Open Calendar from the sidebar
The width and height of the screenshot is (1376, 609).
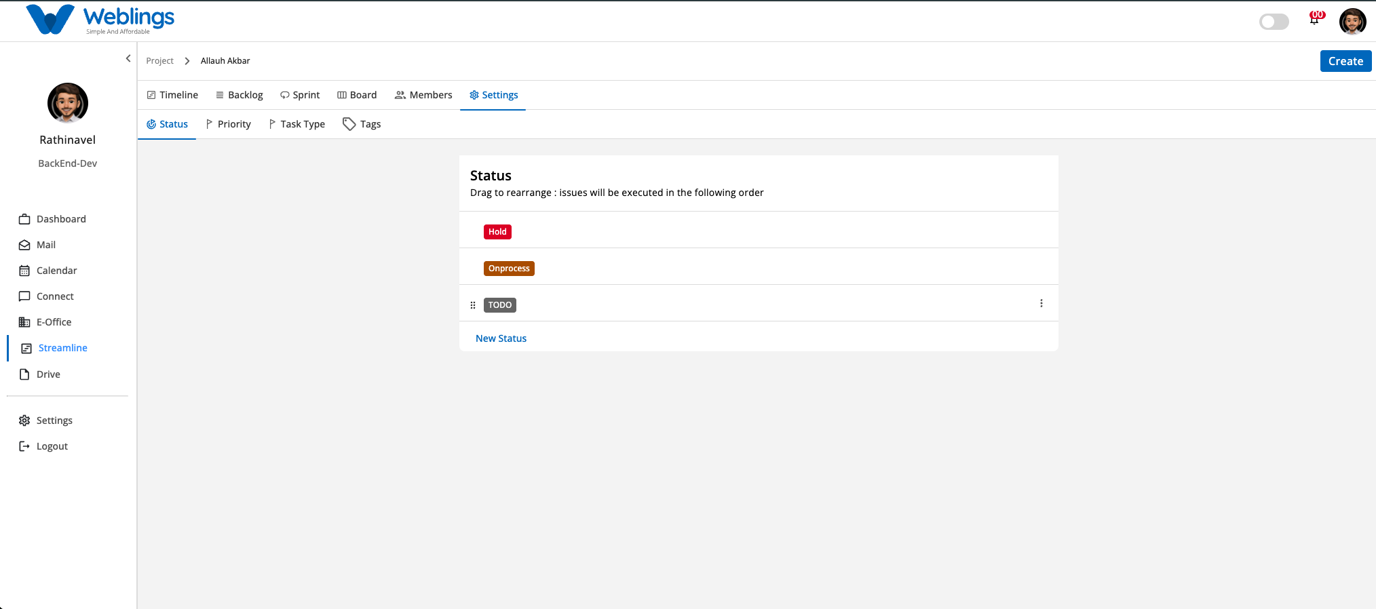pos(48,271)
